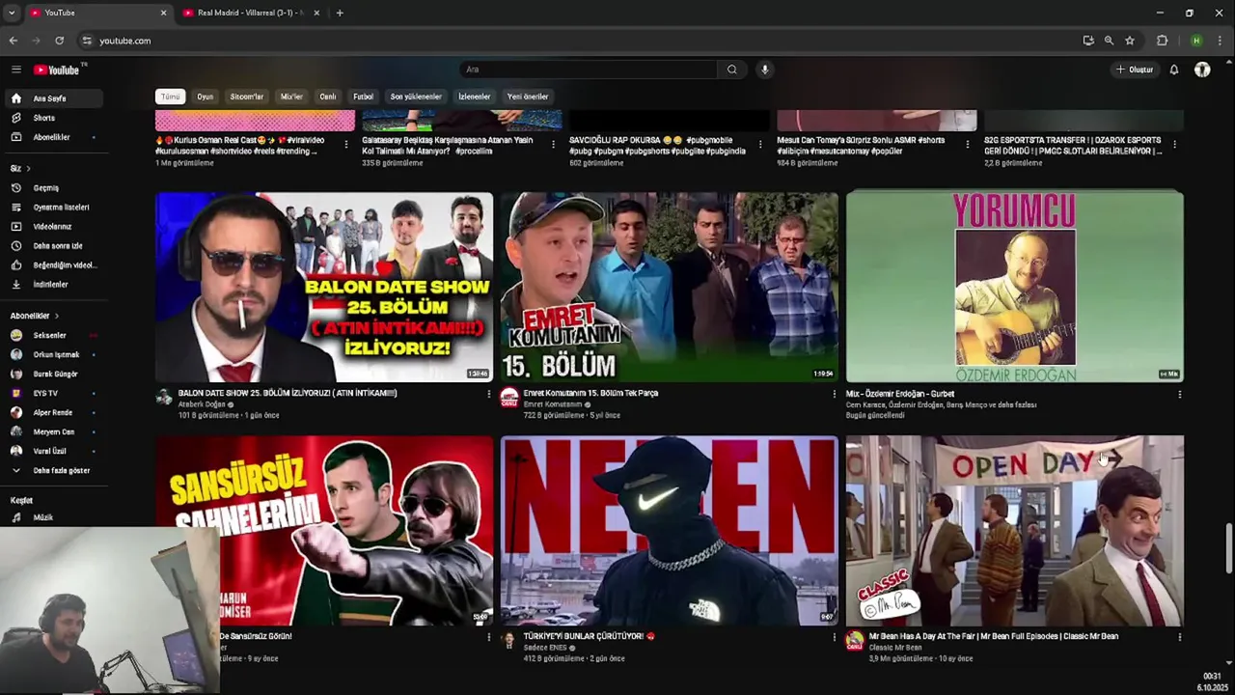Open a new browser tab
This screenshot has height=695, width=1235.
pos(340,13)
